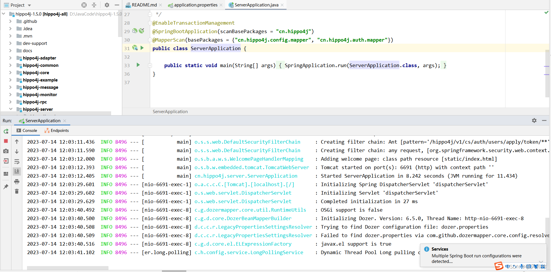Click the camera thread dump icon
This screenshot has height=272, width=551.
click(x=6, y=151)
